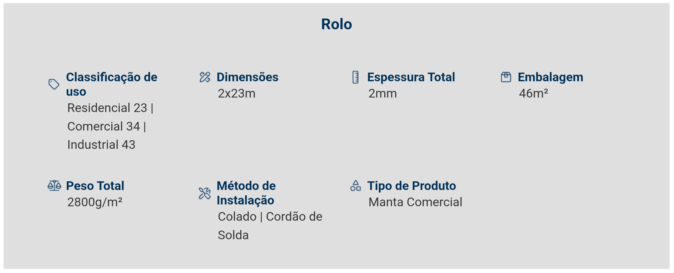Click the Dimensões heading
The height and width of the screenshot is (273, 674).
(x=247, y=77)
